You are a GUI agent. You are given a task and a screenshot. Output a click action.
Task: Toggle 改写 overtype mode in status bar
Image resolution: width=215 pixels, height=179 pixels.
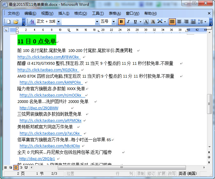click(x=172, y=174)
